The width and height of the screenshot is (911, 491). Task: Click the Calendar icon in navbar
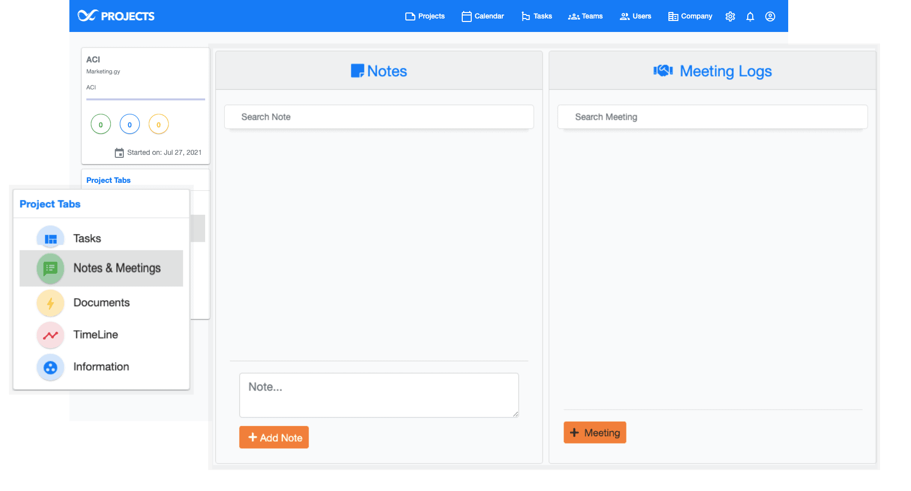[x=467, y=16]
